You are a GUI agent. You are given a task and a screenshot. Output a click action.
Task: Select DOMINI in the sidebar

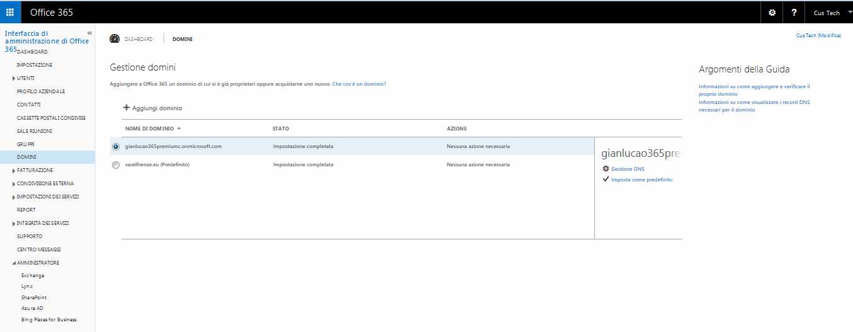pyautogui.click(x=47, y=157)
